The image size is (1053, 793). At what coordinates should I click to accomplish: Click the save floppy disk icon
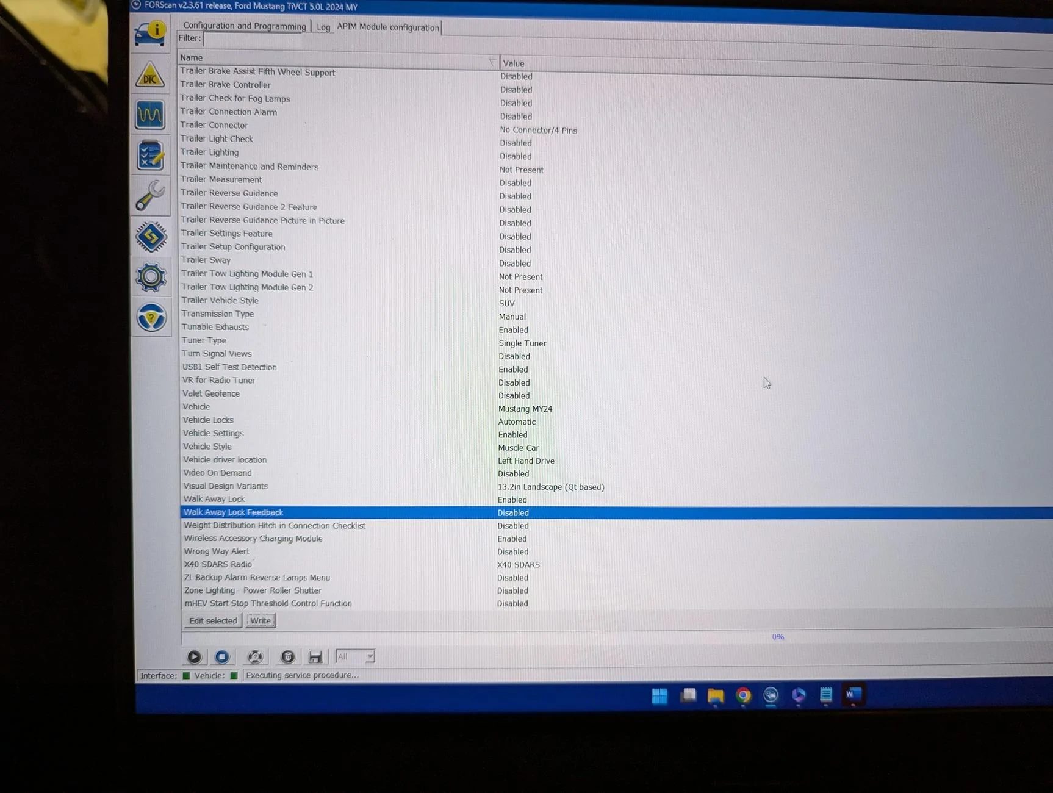(x=315, y=657)
